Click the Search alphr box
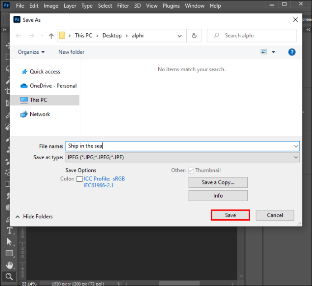 [x=252, y=36]
